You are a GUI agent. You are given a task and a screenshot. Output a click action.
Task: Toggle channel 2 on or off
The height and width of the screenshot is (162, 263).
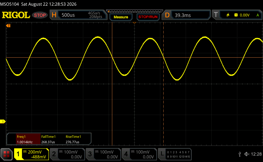coord(54,154)
